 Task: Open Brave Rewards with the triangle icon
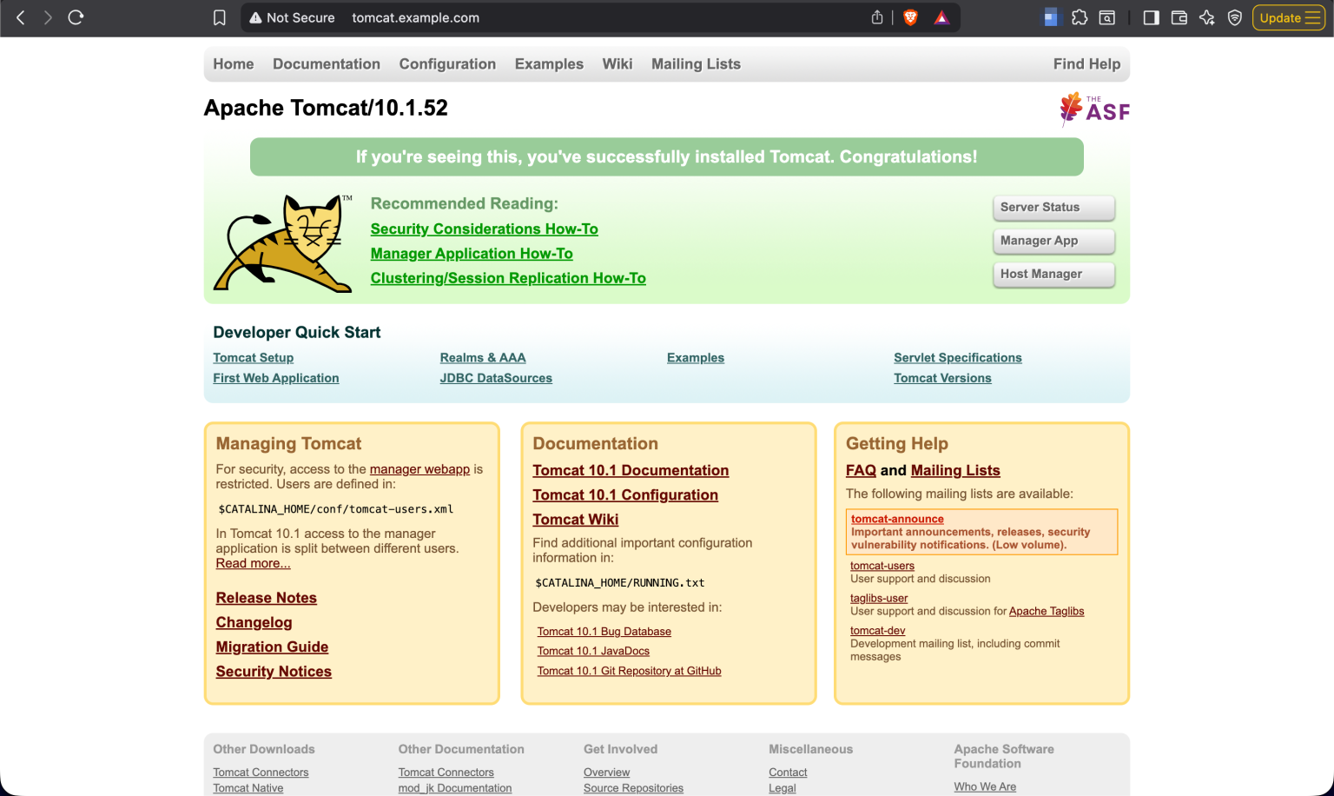point(941,17)
